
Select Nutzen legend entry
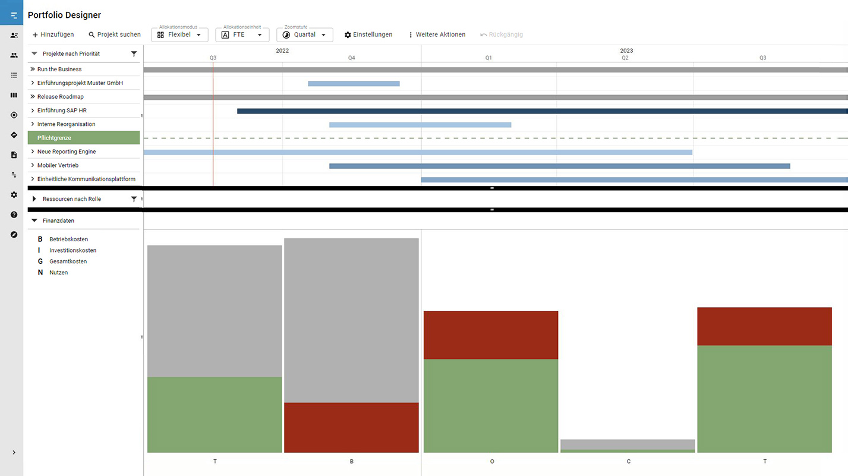pyautogui.click(x=53, y=272)
